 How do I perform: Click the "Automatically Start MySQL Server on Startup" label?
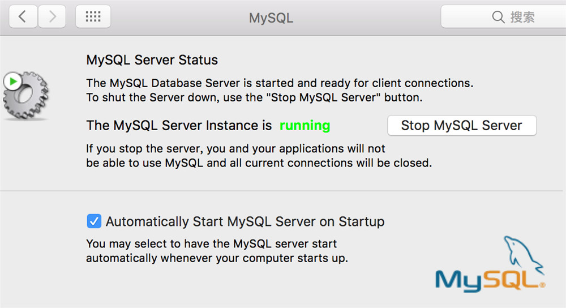point(245,221)
